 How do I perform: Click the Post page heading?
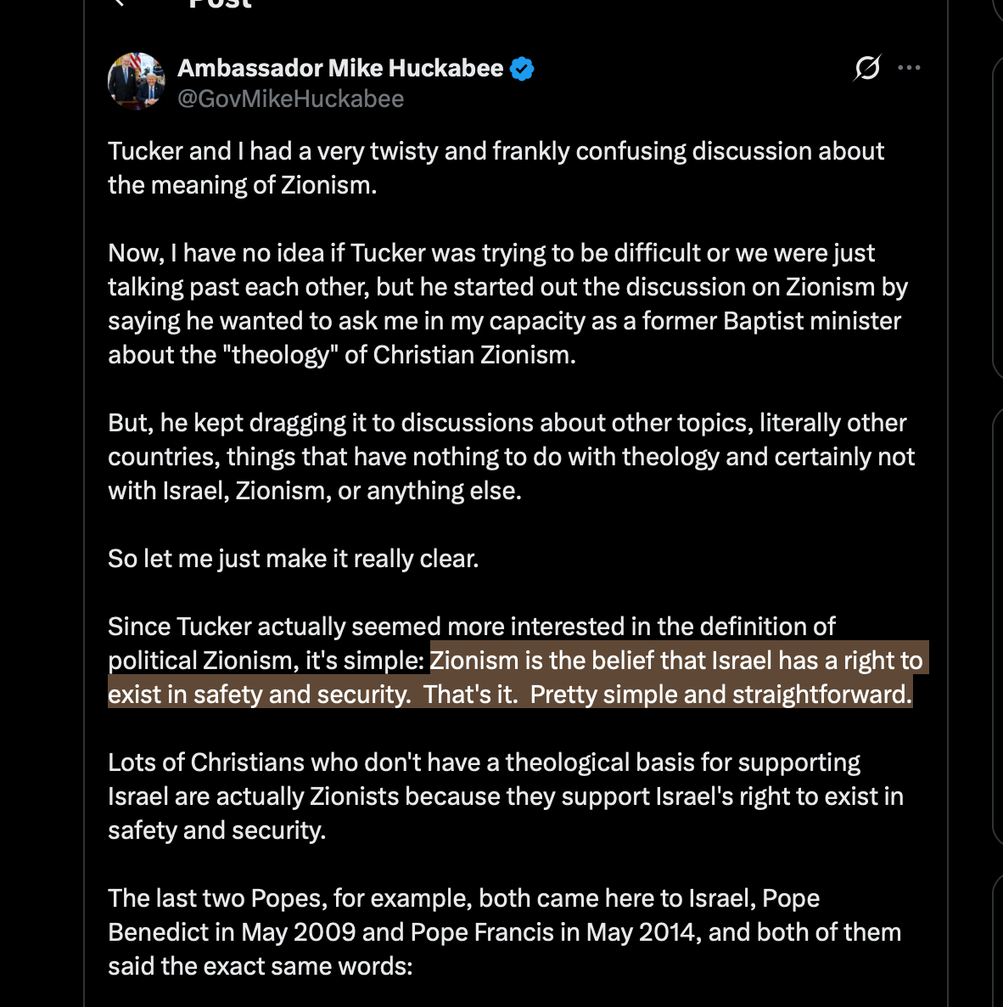click(x=221, y=3)
